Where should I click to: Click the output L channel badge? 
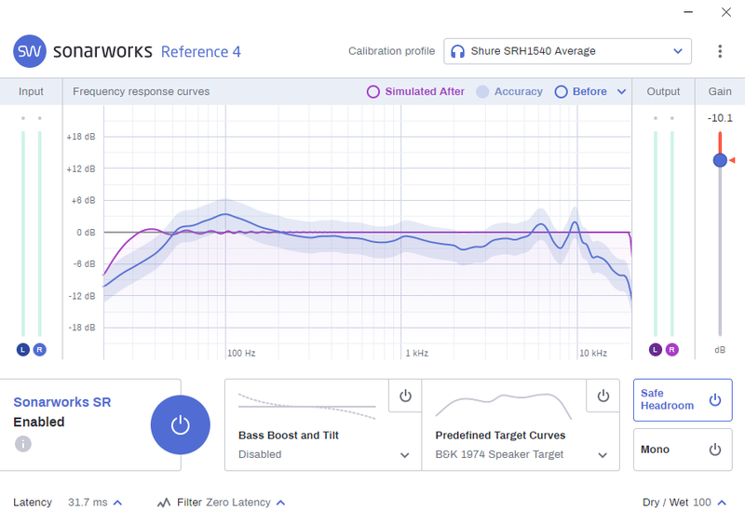[x=656, y=350]
